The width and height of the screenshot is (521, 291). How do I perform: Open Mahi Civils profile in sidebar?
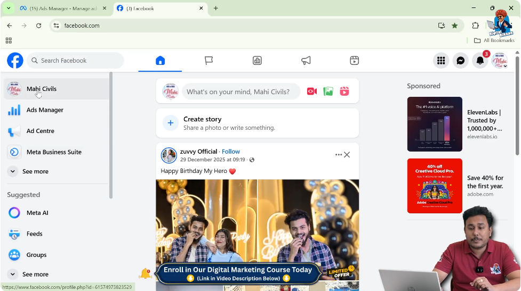57,89
